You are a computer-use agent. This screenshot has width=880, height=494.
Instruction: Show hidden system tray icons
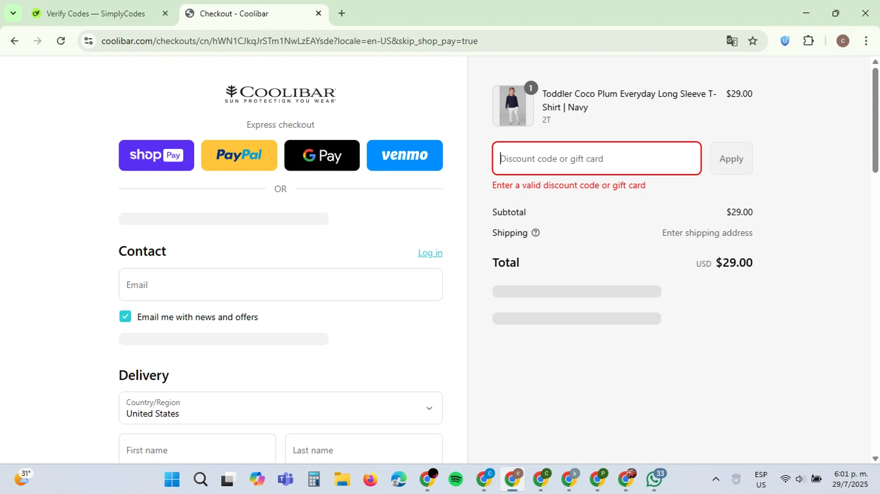click(x=716, y=479)
